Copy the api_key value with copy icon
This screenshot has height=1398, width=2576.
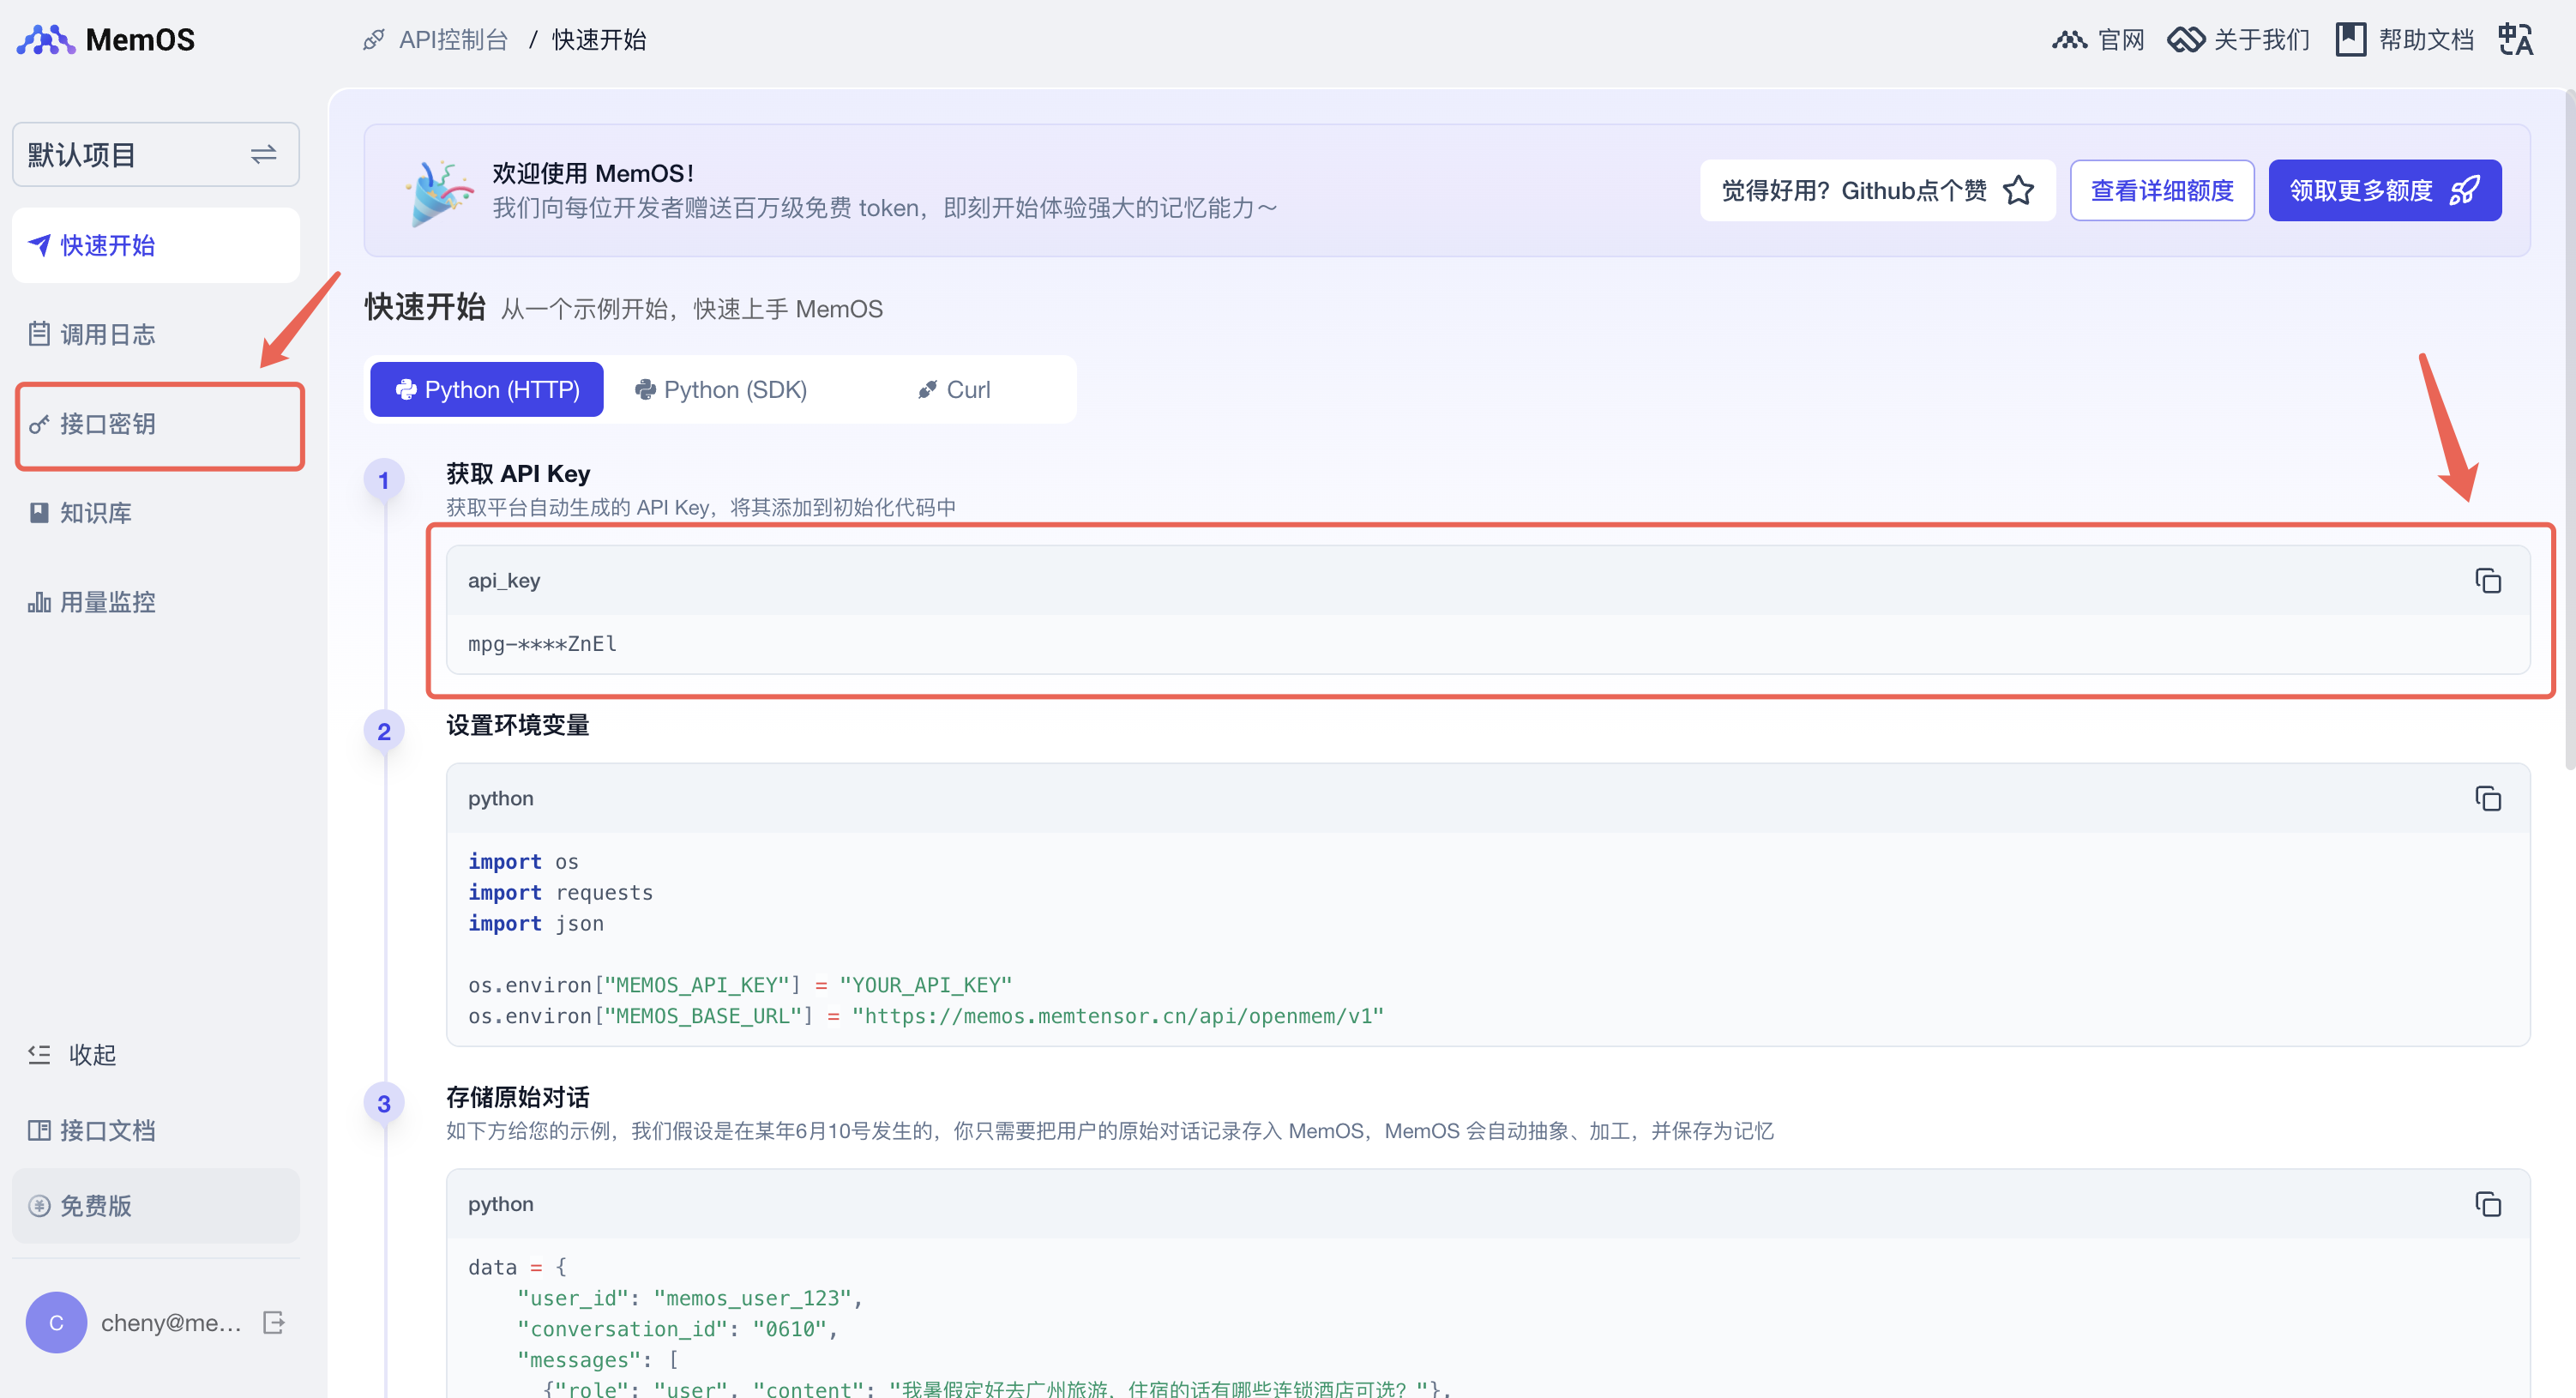(2488, 581)
